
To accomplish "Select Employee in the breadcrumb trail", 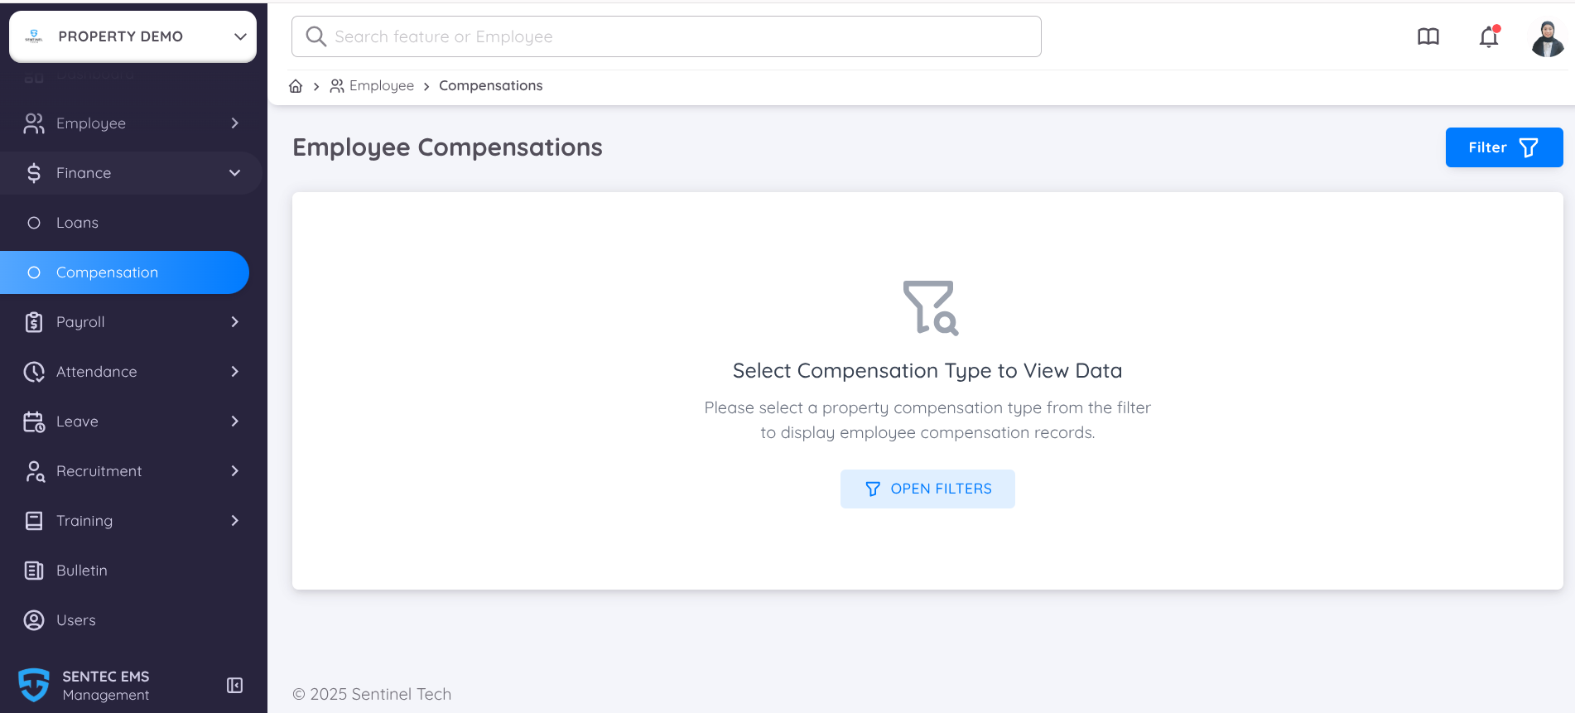I will point(382,85).
